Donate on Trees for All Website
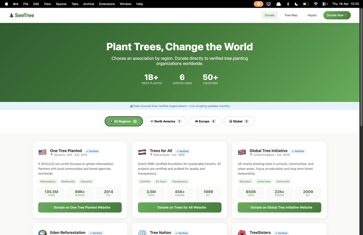This screenshot has width=363, height=235. 180,207
